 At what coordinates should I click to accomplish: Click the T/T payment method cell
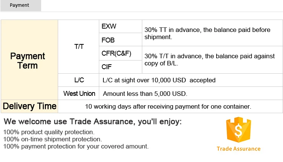[79, 47]
